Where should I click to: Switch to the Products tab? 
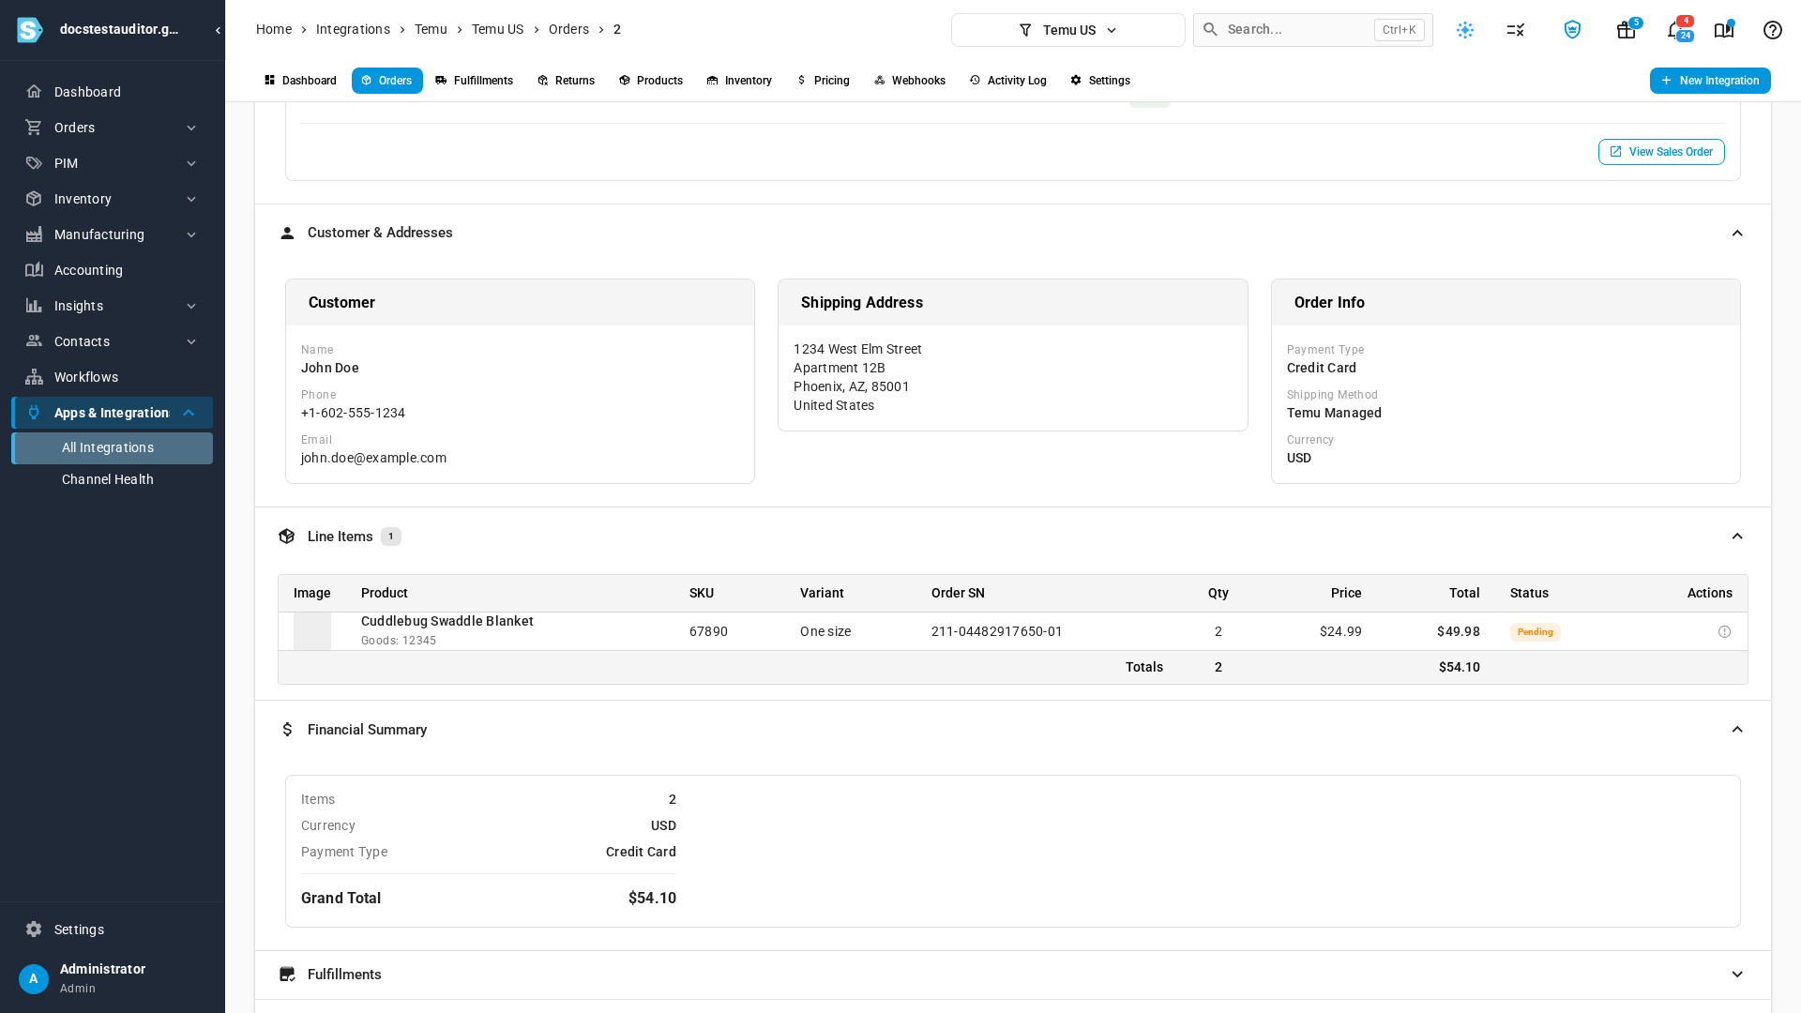651,81
